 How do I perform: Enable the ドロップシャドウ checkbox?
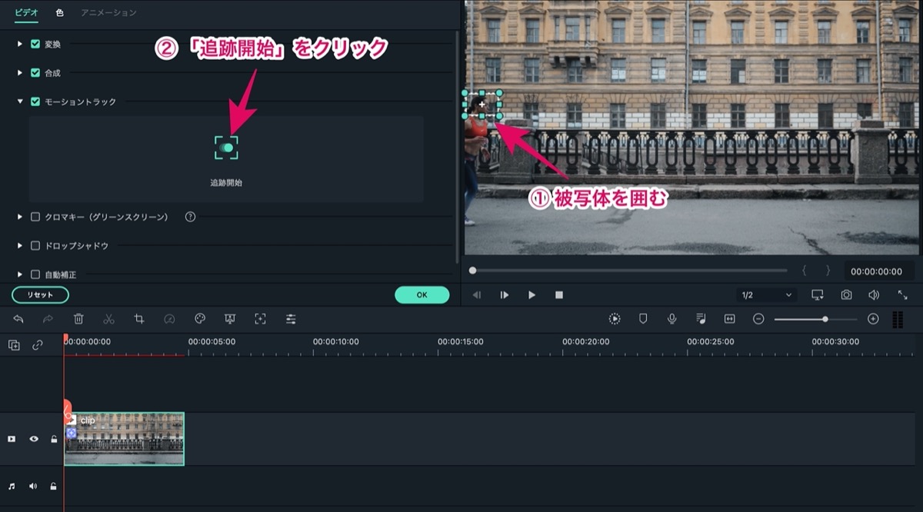(x=35, y=246)
